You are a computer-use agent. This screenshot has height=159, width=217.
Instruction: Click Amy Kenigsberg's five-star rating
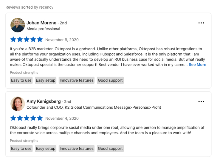[27, 118]
